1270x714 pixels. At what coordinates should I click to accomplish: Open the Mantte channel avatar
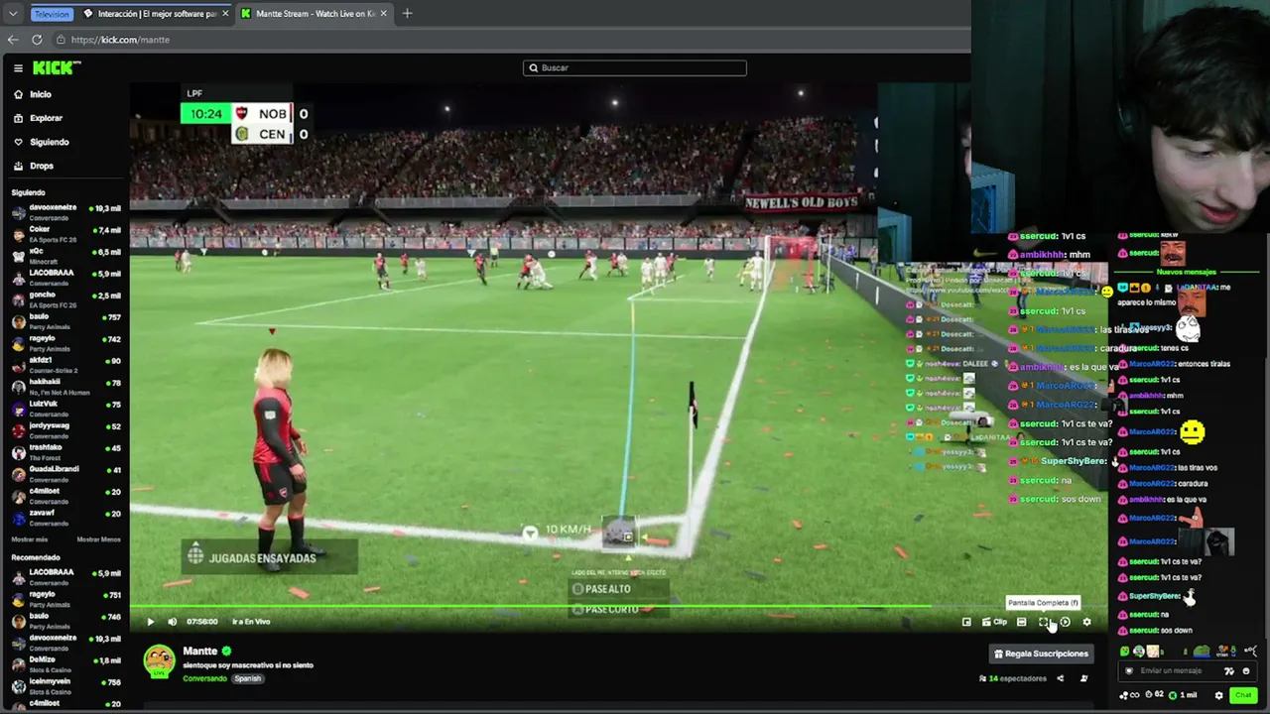pyautogui.click(x=159, y=661)
